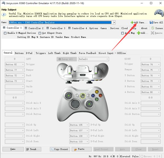This screenshot has width=164, height=158.
Task: Click the green Add mapping plus icon
Action: [x=139, y=33]
